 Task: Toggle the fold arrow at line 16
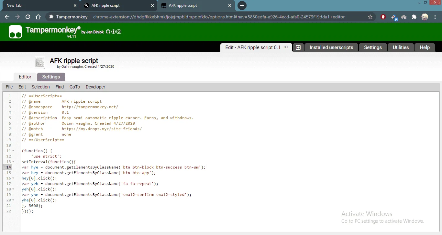tap(13, 178)
